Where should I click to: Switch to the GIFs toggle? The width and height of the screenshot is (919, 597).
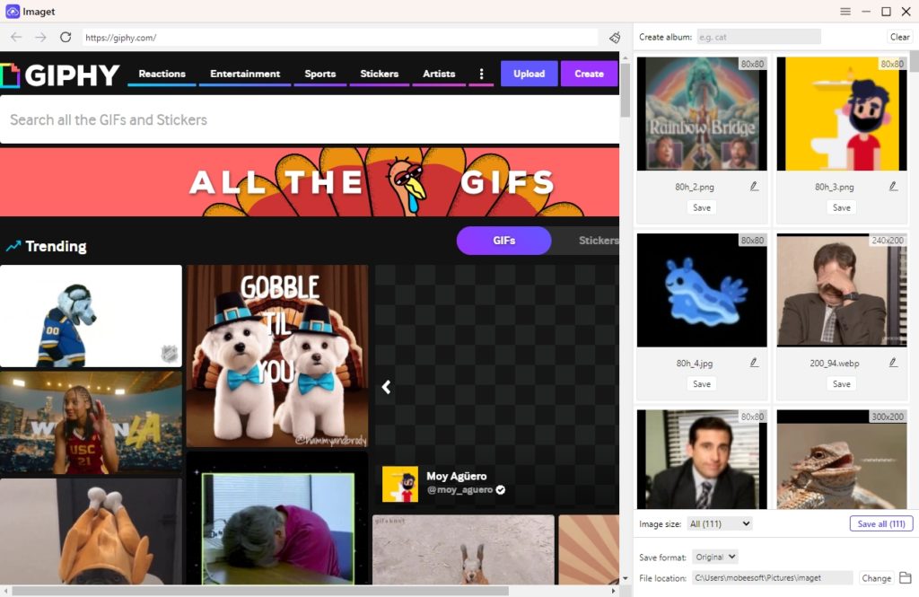pos(503,241)
